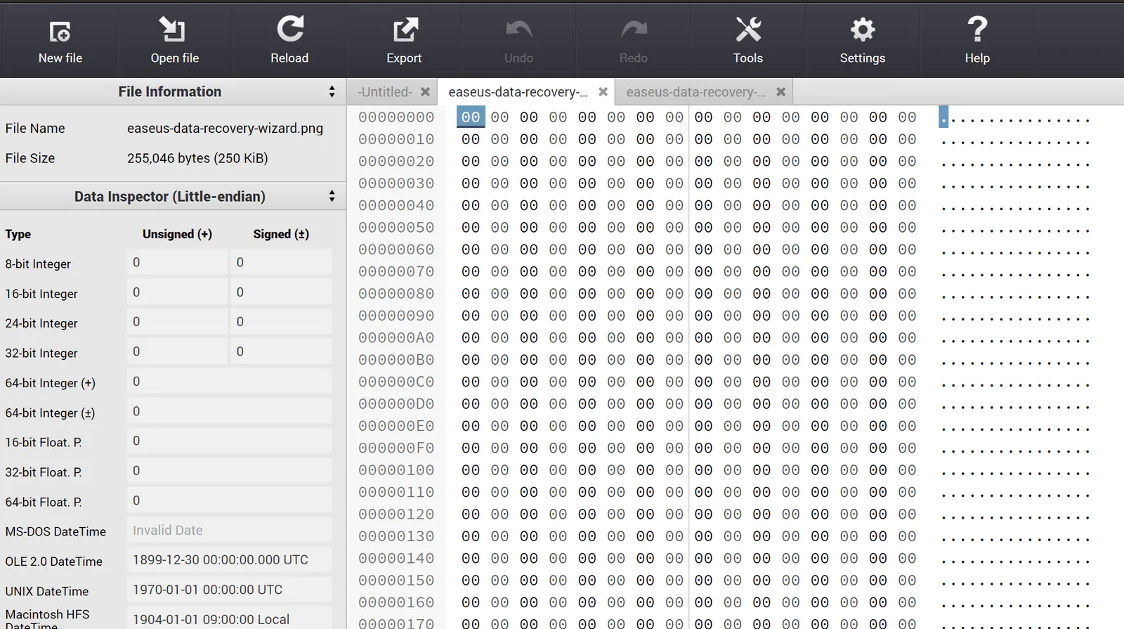Select the file name easeus-data-recovery-wizard.png
This screenshot has width=1124, height=629.
pos(225,128)
